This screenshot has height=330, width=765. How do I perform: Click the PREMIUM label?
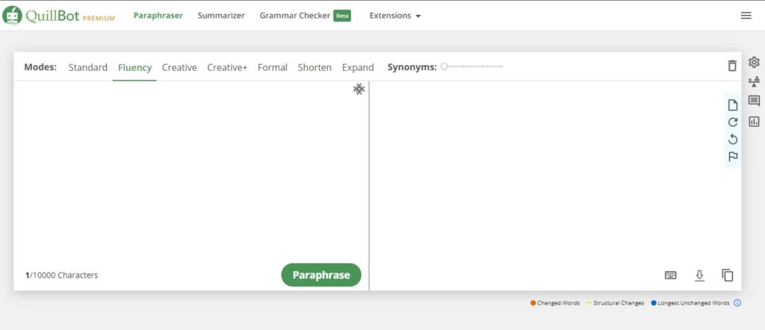pyautogui.click(x=99, y=19)
